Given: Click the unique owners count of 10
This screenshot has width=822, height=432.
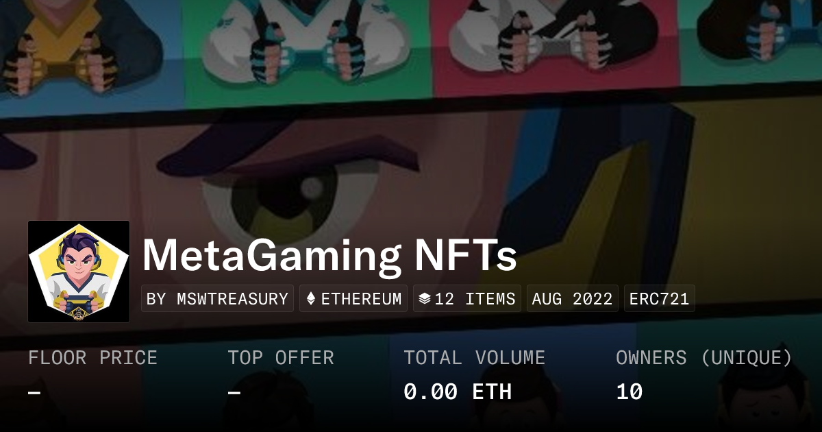Looking at the screenshot, I should pos(629,392).
